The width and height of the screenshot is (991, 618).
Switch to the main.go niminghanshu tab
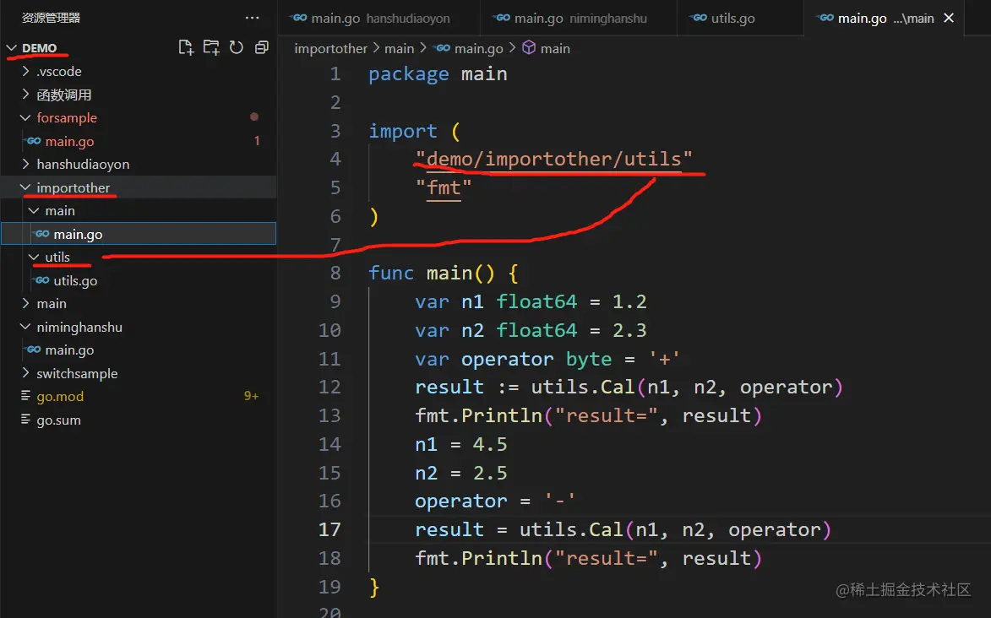click(x=578, y=18)
